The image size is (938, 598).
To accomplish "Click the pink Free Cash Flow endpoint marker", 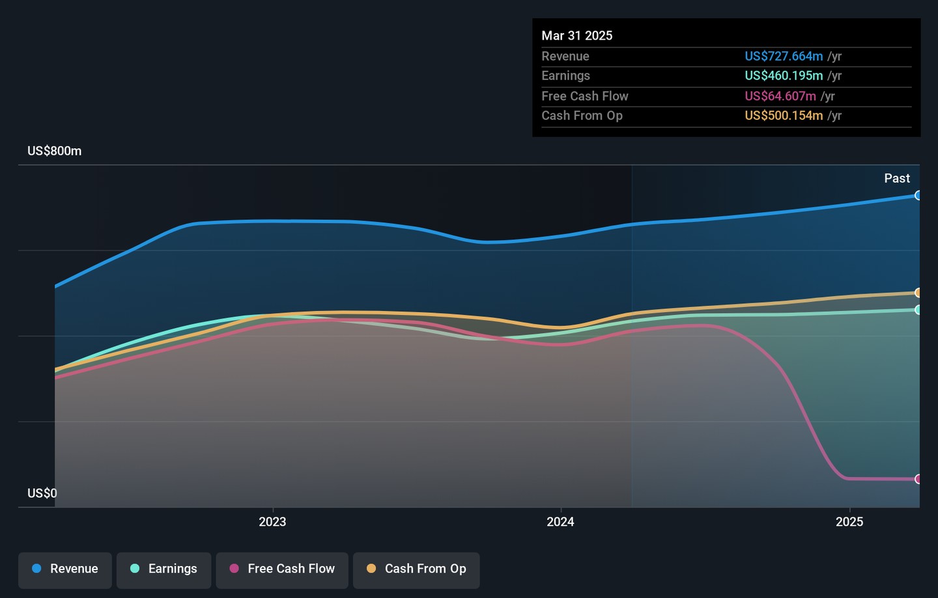I will click(918, 479).
